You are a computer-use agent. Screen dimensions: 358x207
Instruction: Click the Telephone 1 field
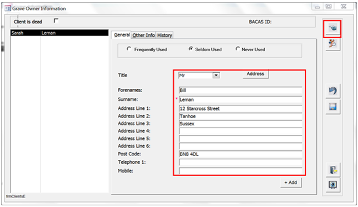click(240, 162)
